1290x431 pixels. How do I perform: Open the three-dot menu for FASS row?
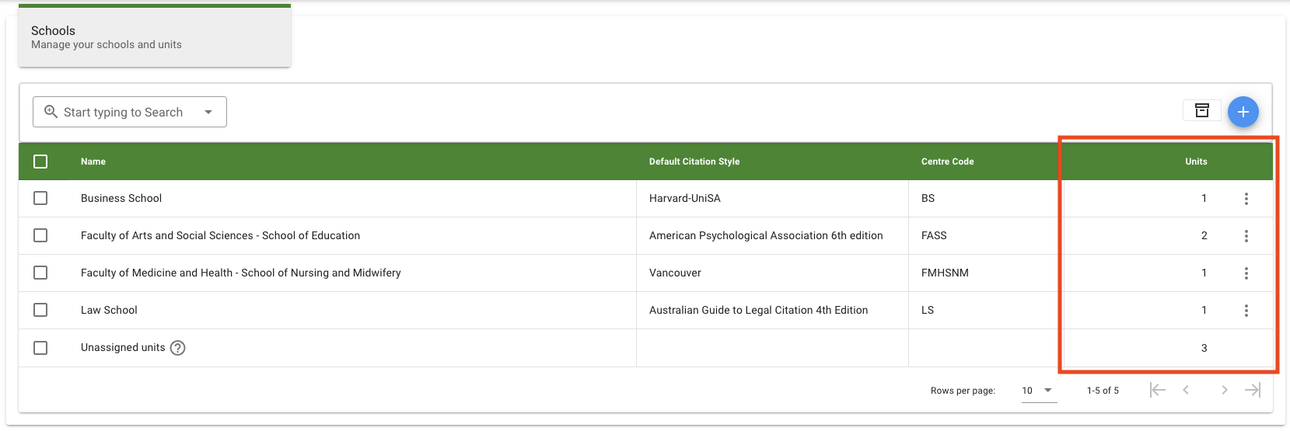pyautogui.click(x=1246, y=236)
